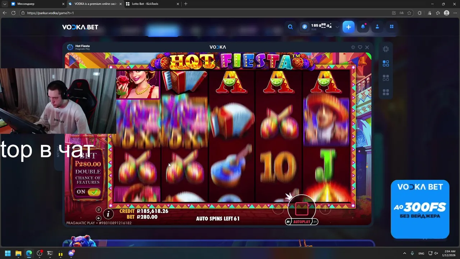Click the Hot Fiesta game title label
Image resolution: width=460 pixels, height=259 pixels.
click(x=82, y=46)
